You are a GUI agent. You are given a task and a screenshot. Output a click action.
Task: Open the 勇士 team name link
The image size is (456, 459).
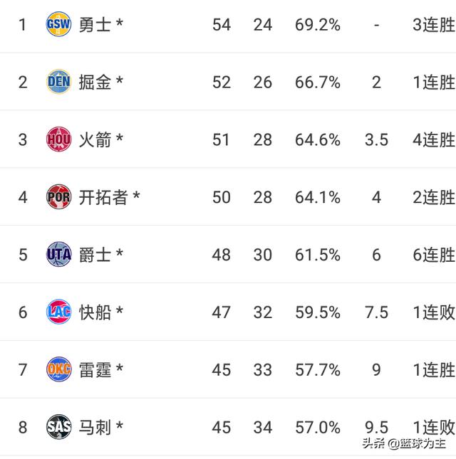click(x=95, y=25)
